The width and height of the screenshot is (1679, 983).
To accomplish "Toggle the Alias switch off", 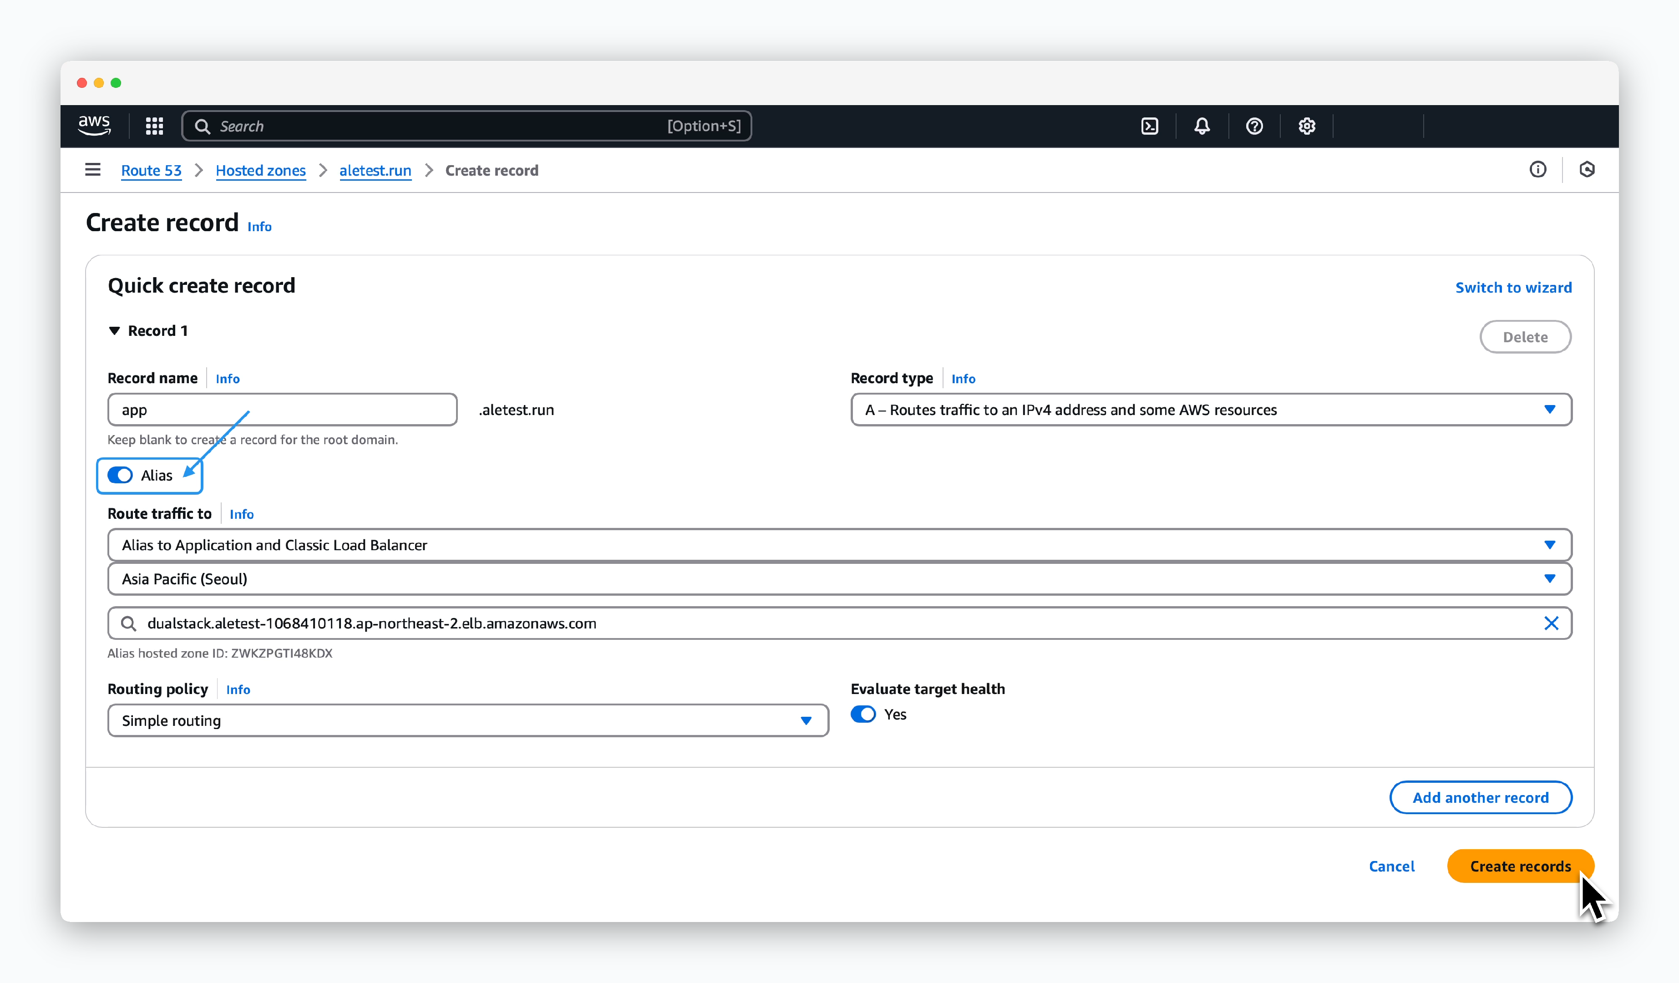I will [120, 475].
